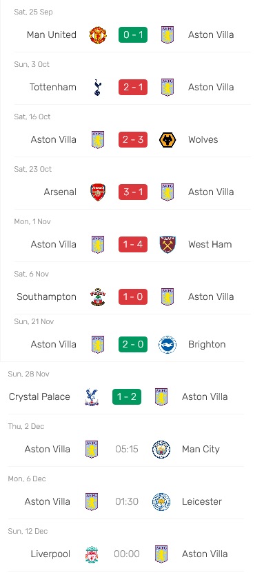Click the Southampton club crest

pos(98,296)
